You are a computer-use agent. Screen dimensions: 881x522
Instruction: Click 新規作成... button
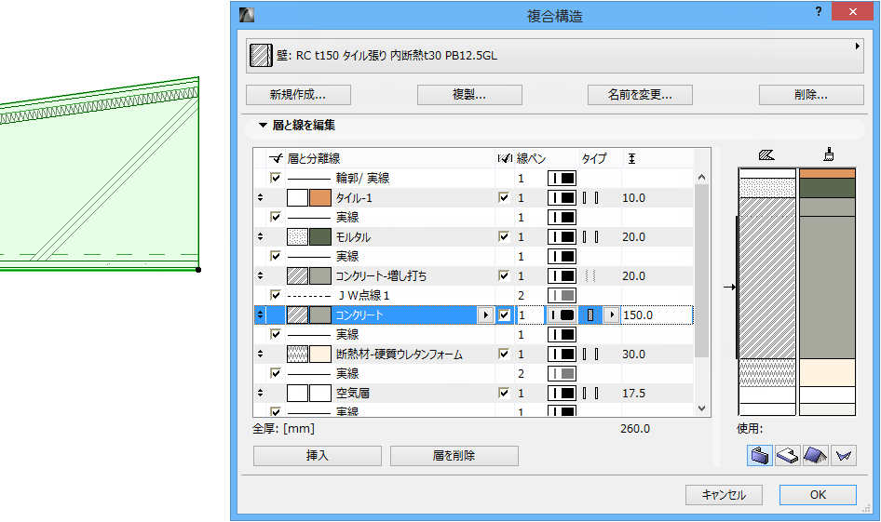pos(298,95)
